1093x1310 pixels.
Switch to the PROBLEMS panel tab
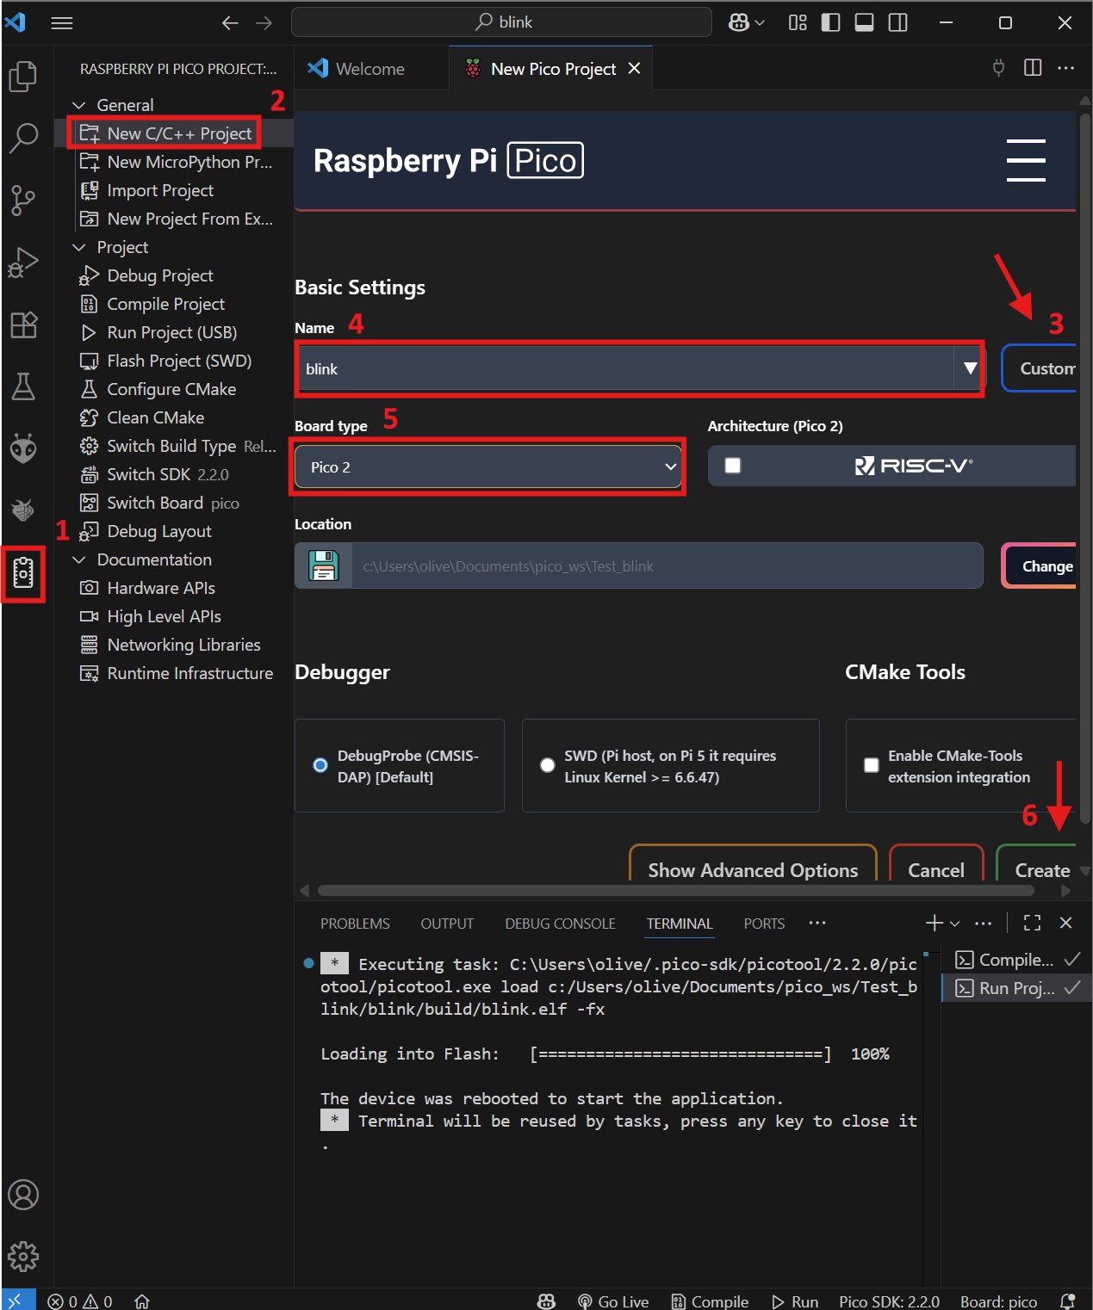point(355,924)
